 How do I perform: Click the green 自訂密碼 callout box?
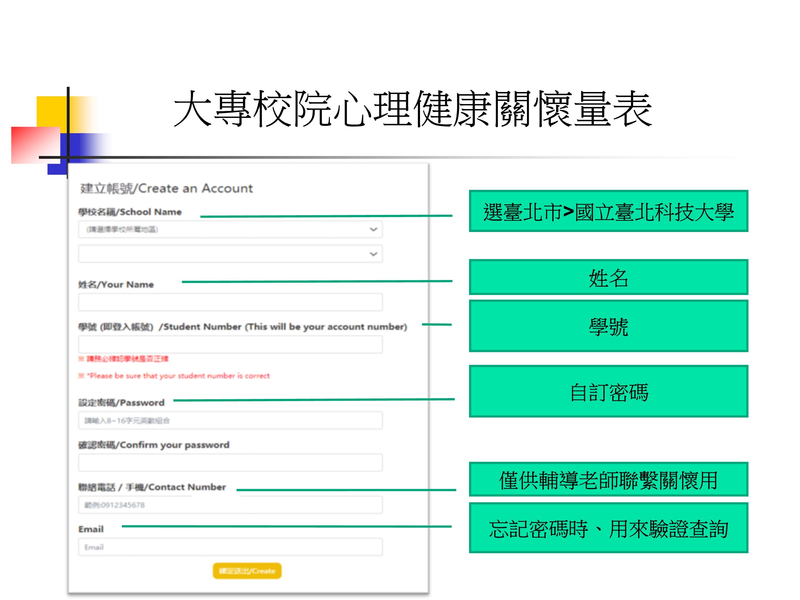pyautogui.click(x=608, y=391)
